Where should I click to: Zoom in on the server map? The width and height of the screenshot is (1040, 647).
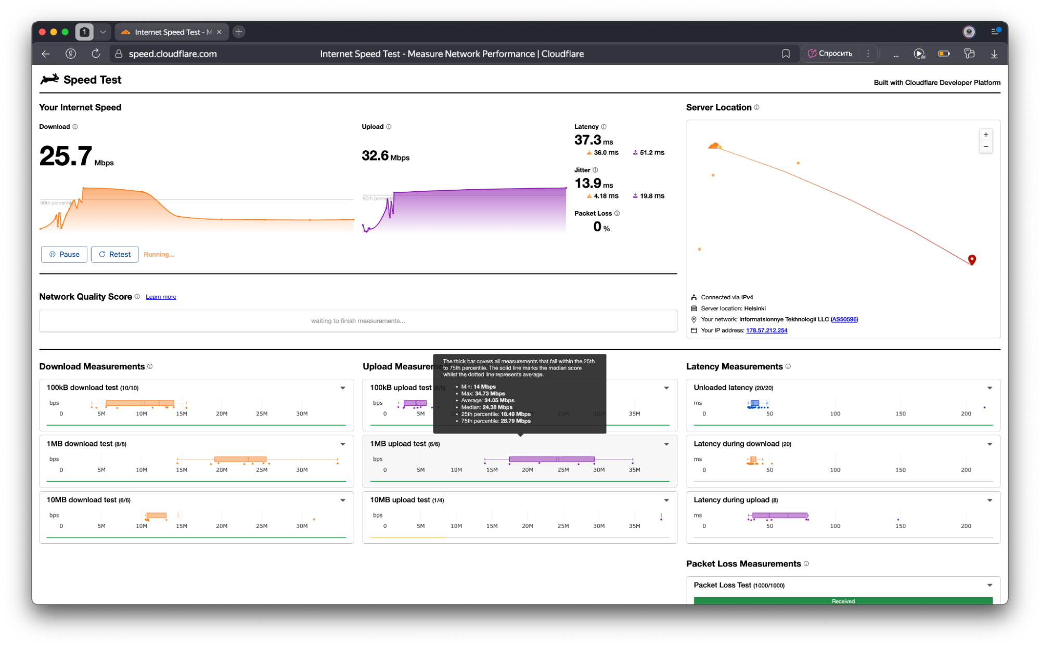click(x=985, y=135)
